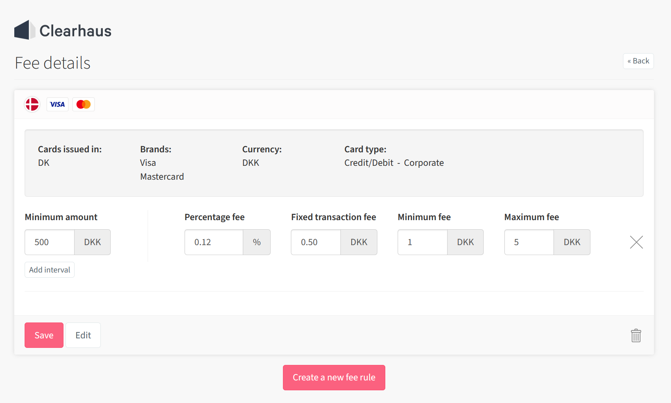
Task: Click the 'Cards issued in:' label
Action: pos(70,149)
